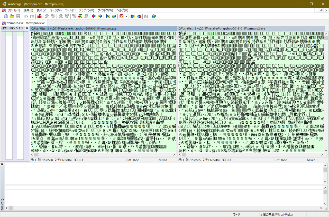Click the left bar in location pane

click(9, 95)
